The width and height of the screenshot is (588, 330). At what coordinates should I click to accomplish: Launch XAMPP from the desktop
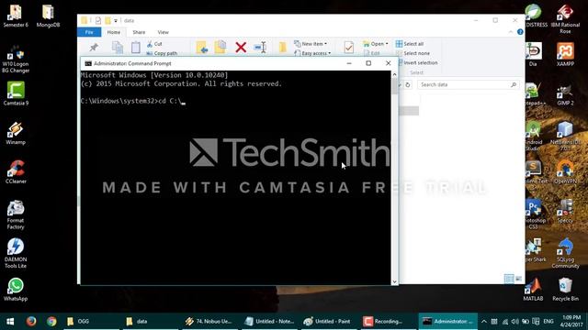565,55
